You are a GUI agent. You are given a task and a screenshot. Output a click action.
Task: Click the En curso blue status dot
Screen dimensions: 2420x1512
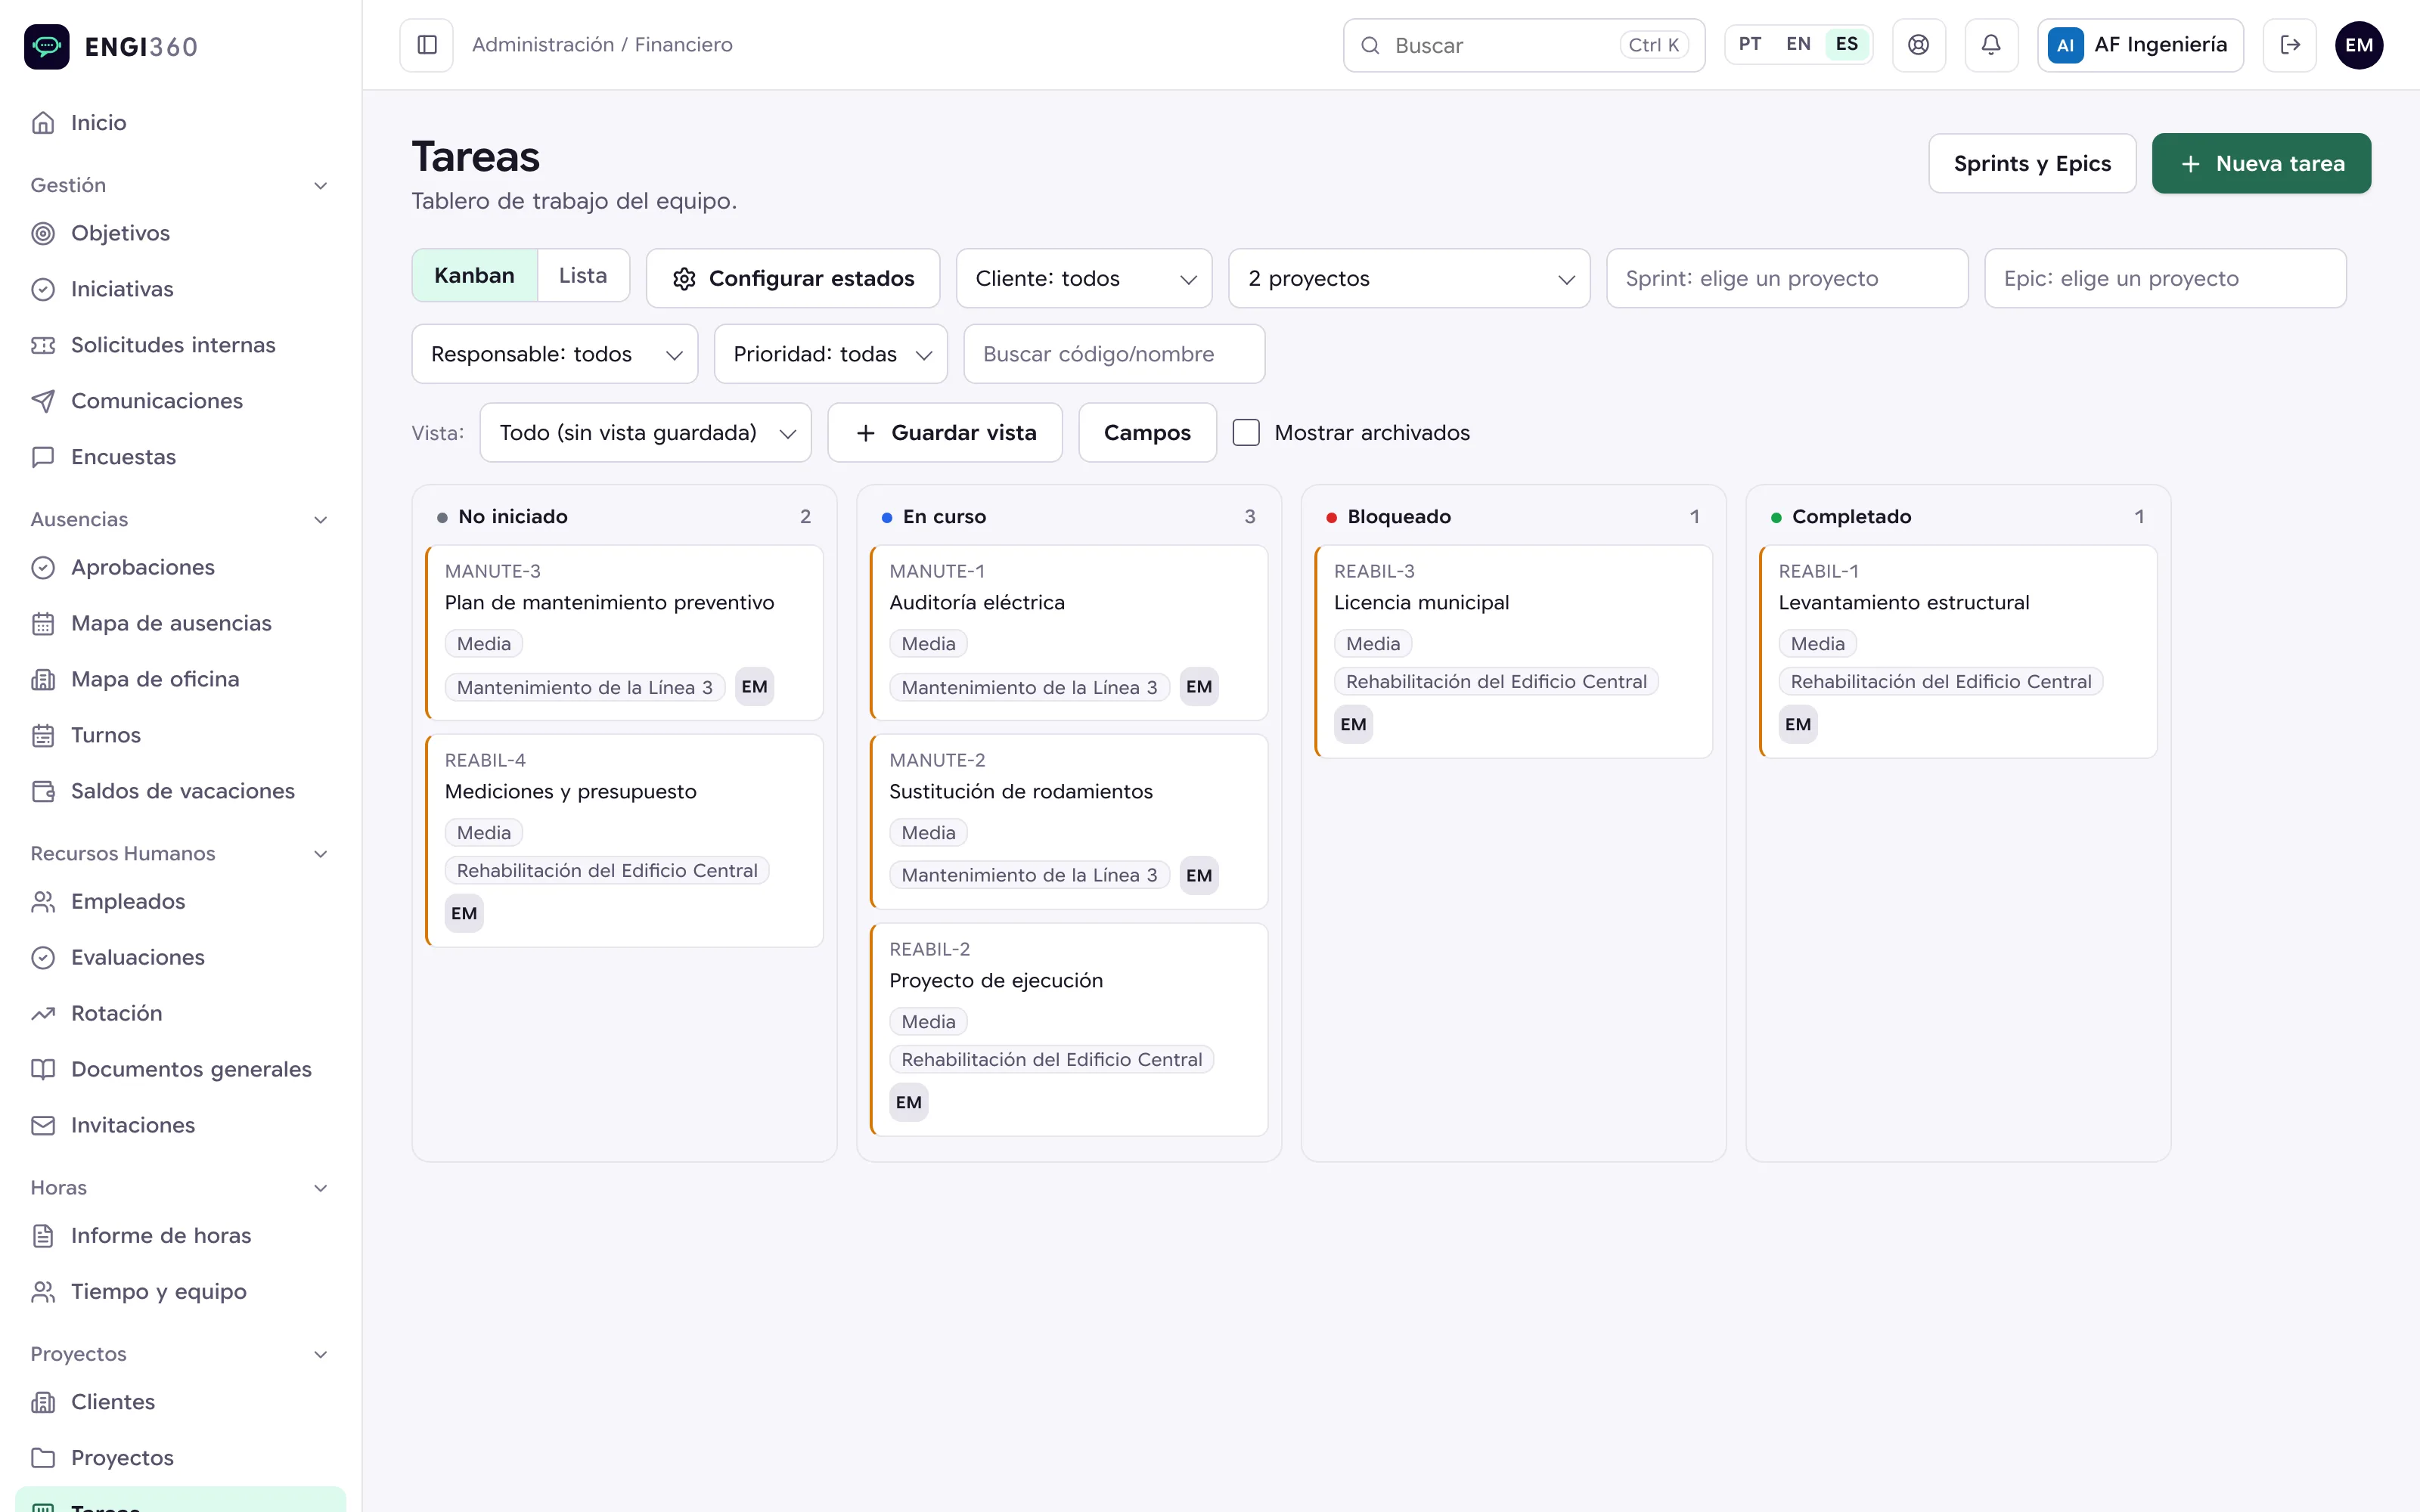coord(887,517)
